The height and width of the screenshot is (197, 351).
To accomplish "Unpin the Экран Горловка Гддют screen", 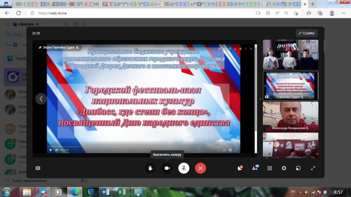I will (40, 47).
